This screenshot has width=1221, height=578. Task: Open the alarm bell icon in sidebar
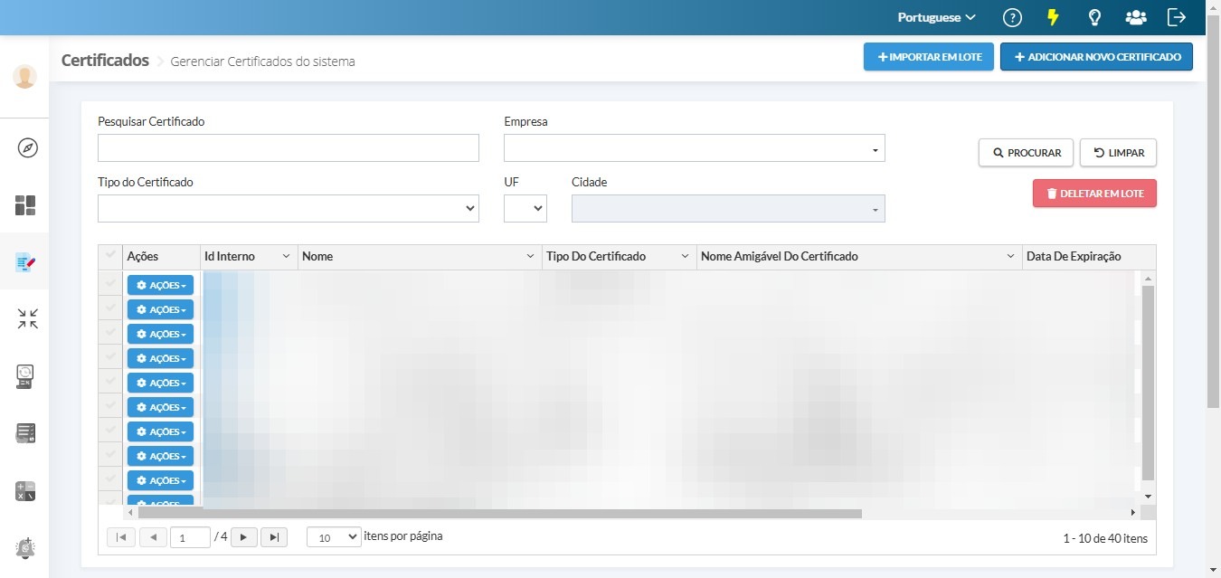click(x=25, y=547)
